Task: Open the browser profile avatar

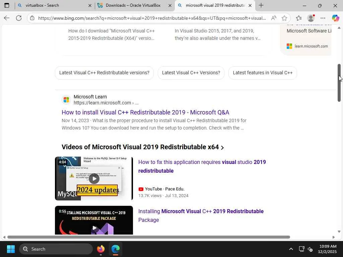Action: [311, 18]
